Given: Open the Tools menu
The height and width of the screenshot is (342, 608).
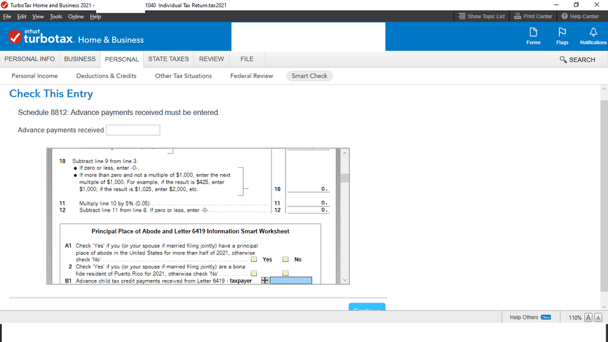Looking at the screenshot, I should coord(56,16).
